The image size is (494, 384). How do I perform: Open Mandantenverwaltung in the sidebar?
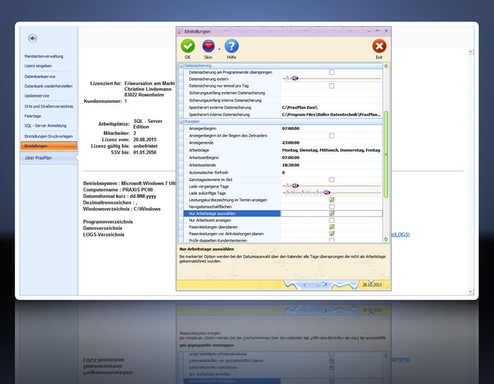click(44, 57)
